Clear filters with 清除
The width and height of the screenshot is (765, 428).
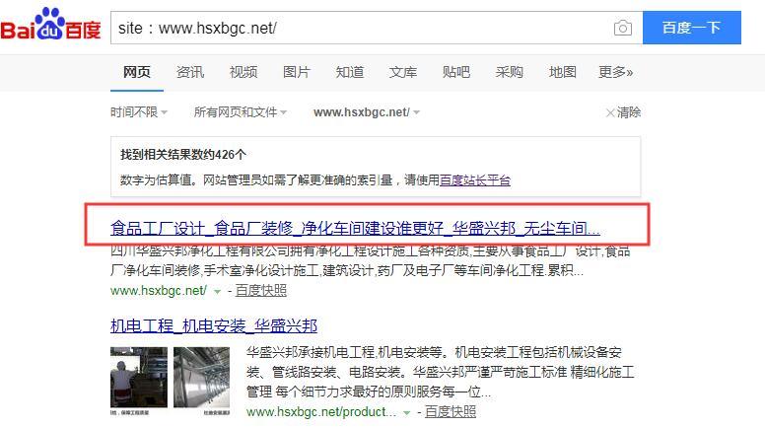point(623,112)
